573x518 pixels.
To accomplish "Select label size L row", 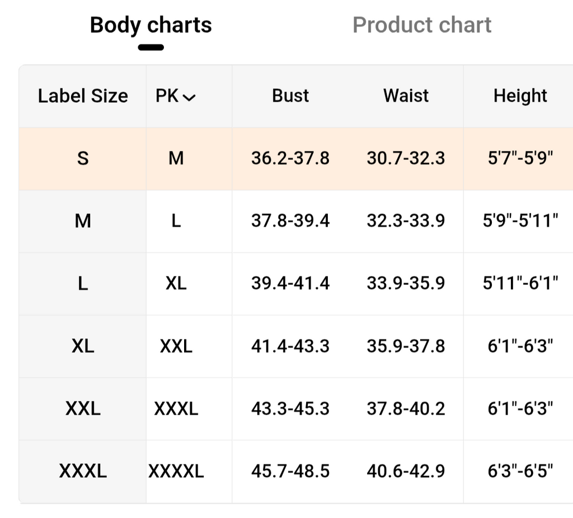I will (83, 284).
